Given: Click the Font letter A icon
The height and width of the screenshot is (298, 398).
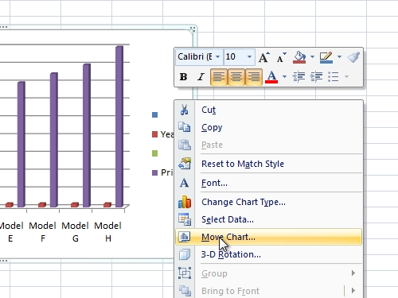Looking at the screenshot, I should 185,183.
